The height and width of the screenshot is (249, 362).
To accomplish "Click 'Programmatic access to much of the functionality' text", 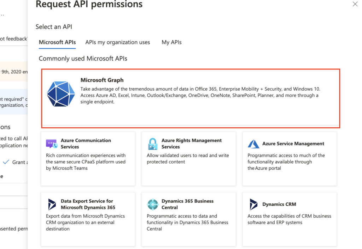I will (286, 162).
